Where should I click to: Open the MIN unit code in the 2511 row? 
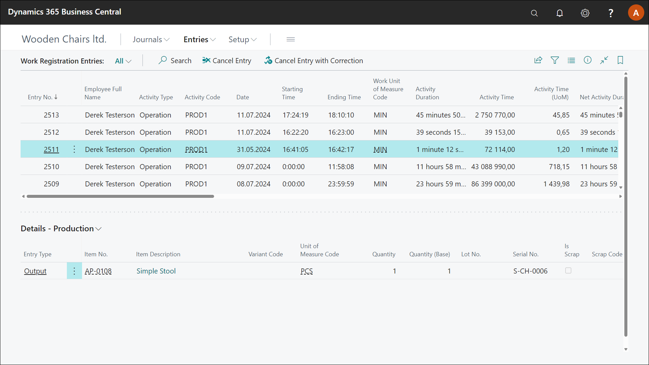380,150
